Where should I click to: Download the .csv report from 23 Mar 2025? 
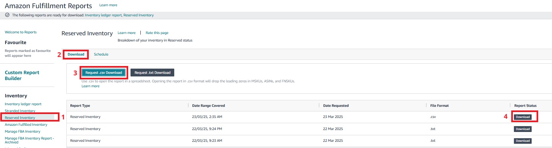(x=523, y=117)
